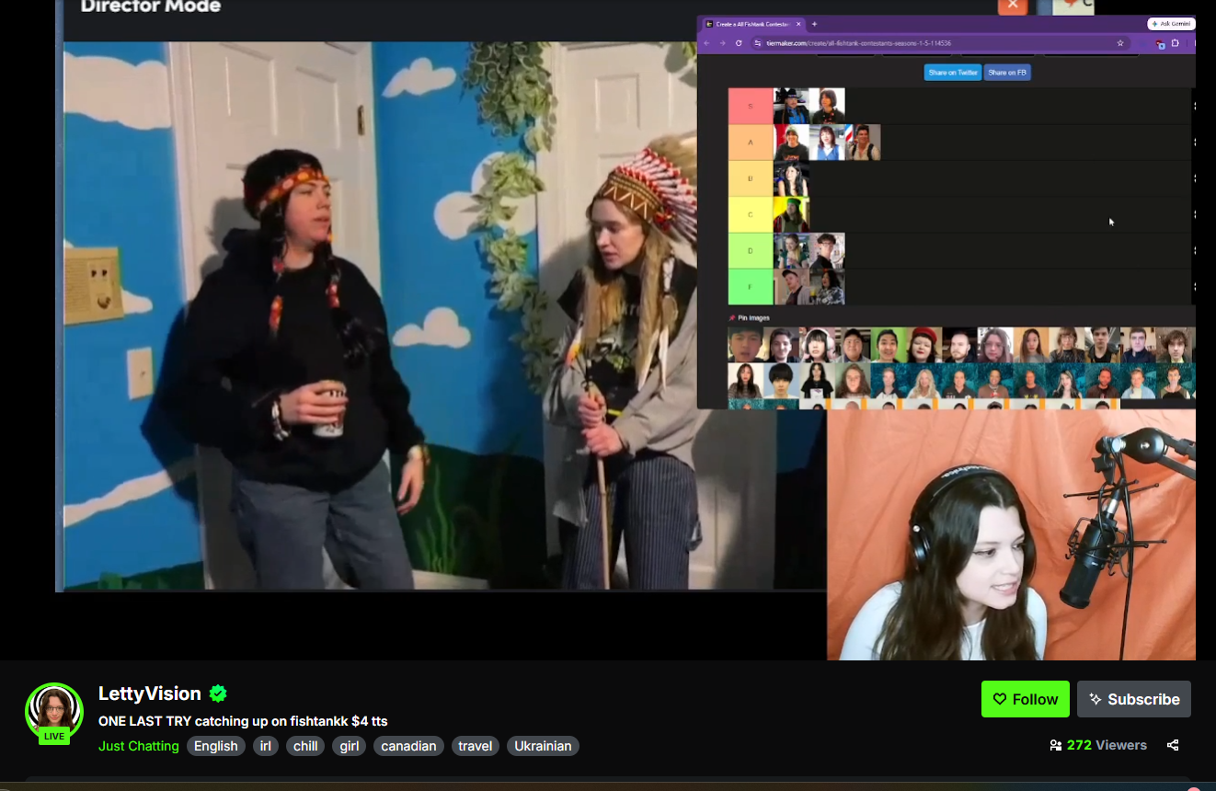Close the 'Create a All Fishtank Contestants' tab
1216x791 pixels.
point(798,24)
